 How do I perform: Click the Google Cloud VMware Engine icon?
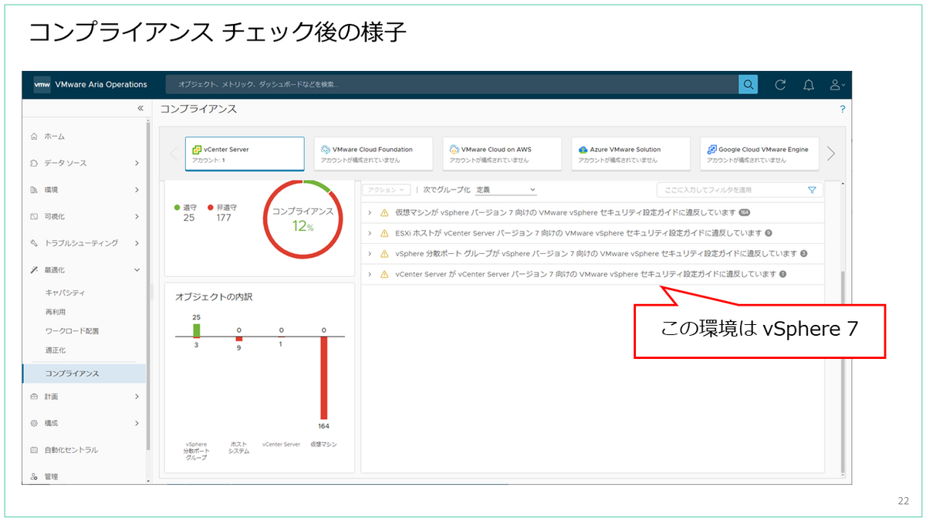coord(711,149)
